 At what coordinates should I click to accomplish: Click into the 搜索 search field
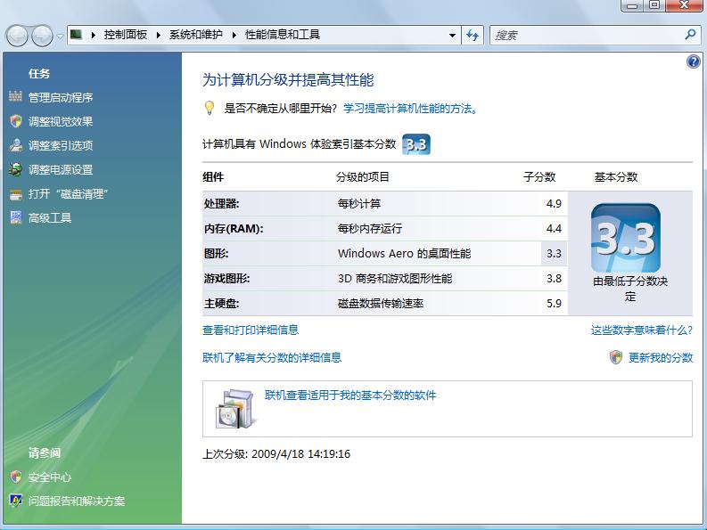tap(586, 35)
